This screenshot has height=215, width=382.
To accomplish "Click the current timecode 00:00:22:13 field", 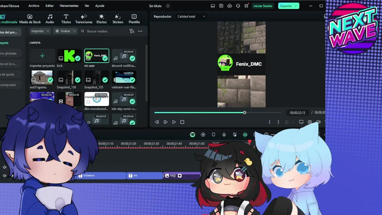I will click(297, 113).
